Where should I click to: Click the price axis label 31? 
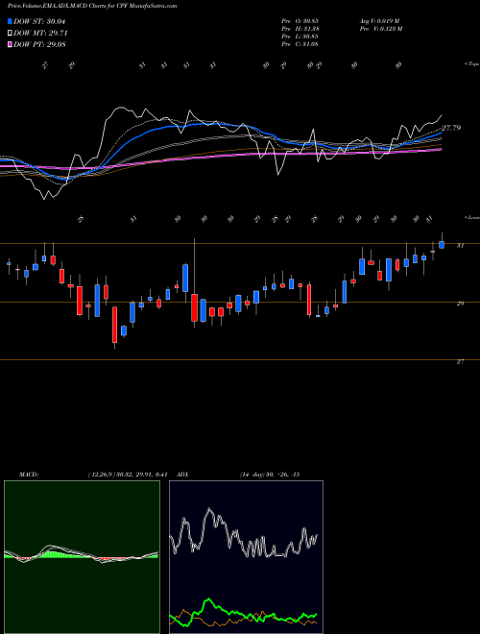[460, 245]
